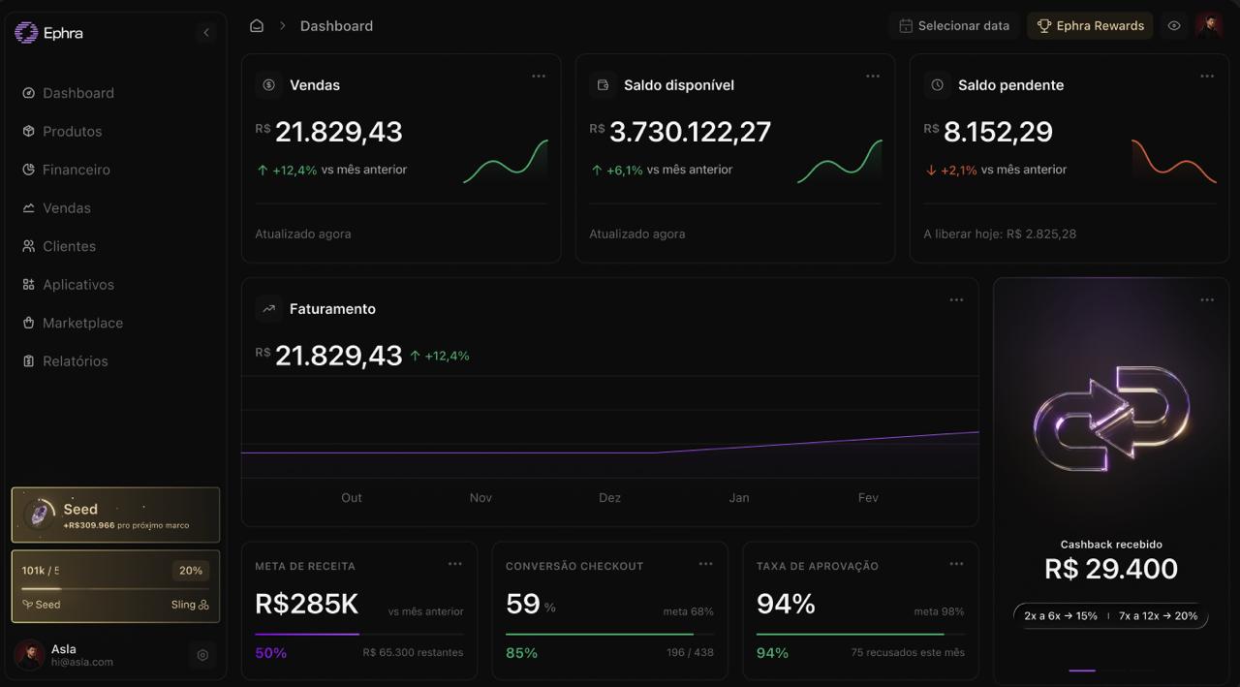Open the profile avatar in header
The image size is (1240, 687).
(x=1209, y=26)
